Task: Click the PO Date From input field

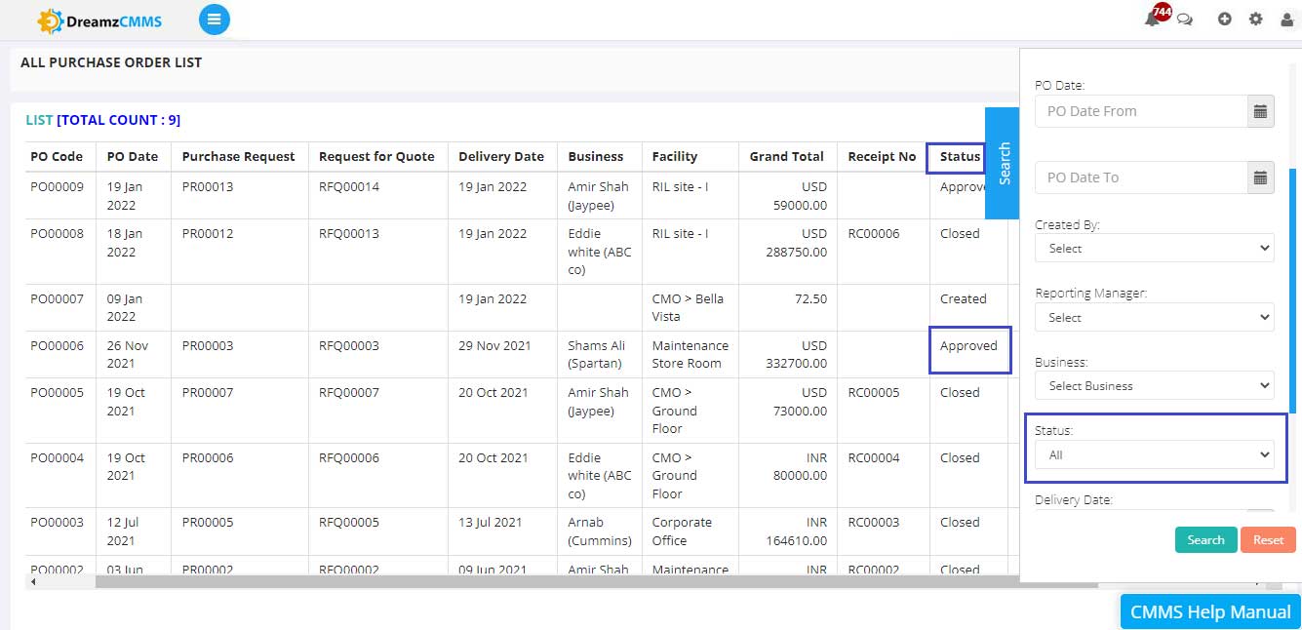Action: tap(1141, 111)
